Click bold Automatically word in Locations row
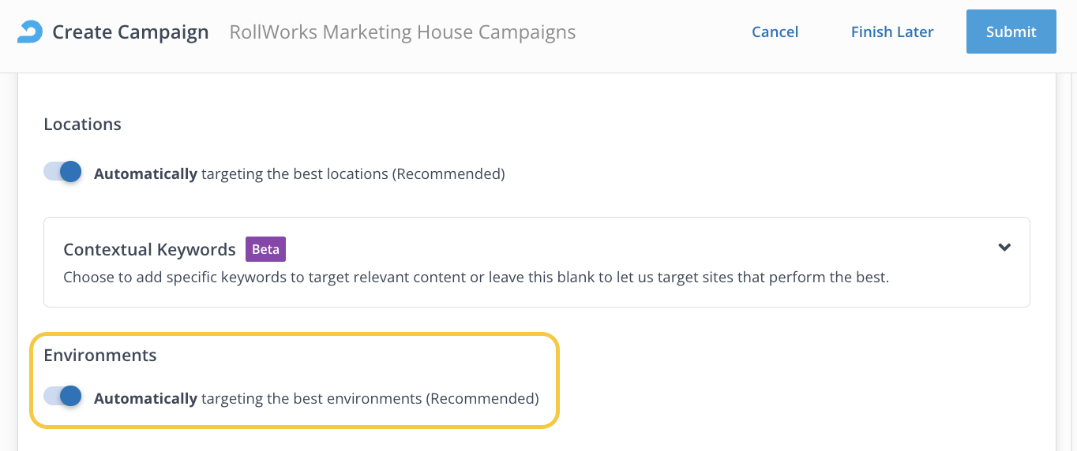The width and height of the screenshot is (1077, 451). coord(145,173)
